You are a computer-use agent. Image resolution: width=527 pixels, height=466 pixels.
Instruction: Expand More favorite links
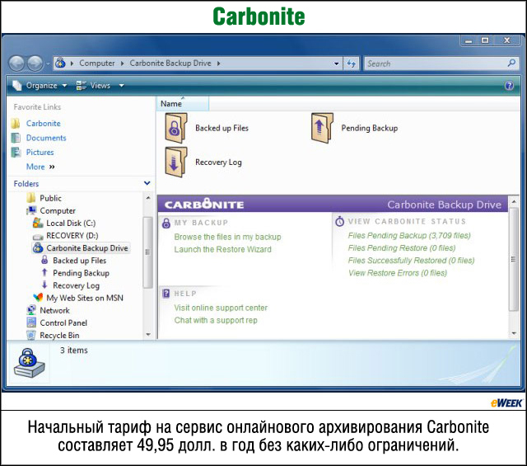(x=40, y=167)
